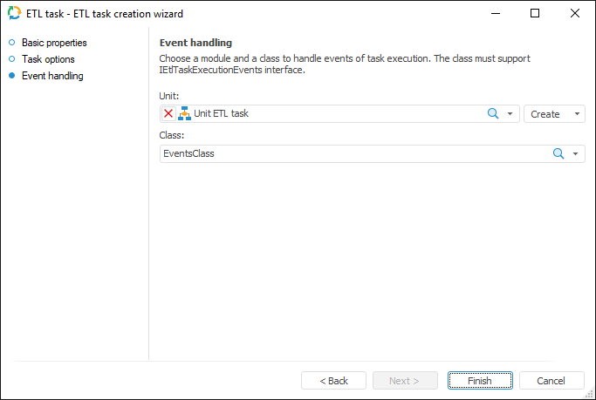The height and width of the screenshot is (400, 596).
Task: Click the search magnifier in Class field
Action: pyautogui.click(x=558, y=153)
